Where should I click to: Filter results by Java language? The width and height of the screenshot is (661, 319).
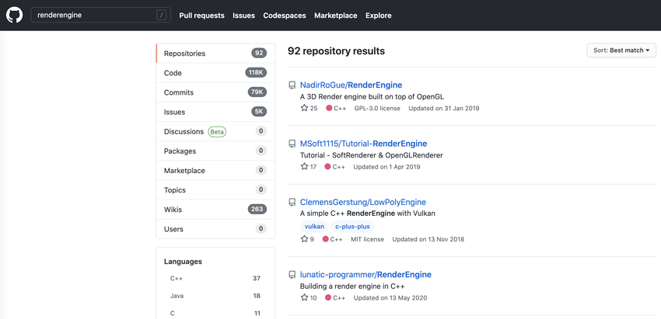tap(215, 296)
